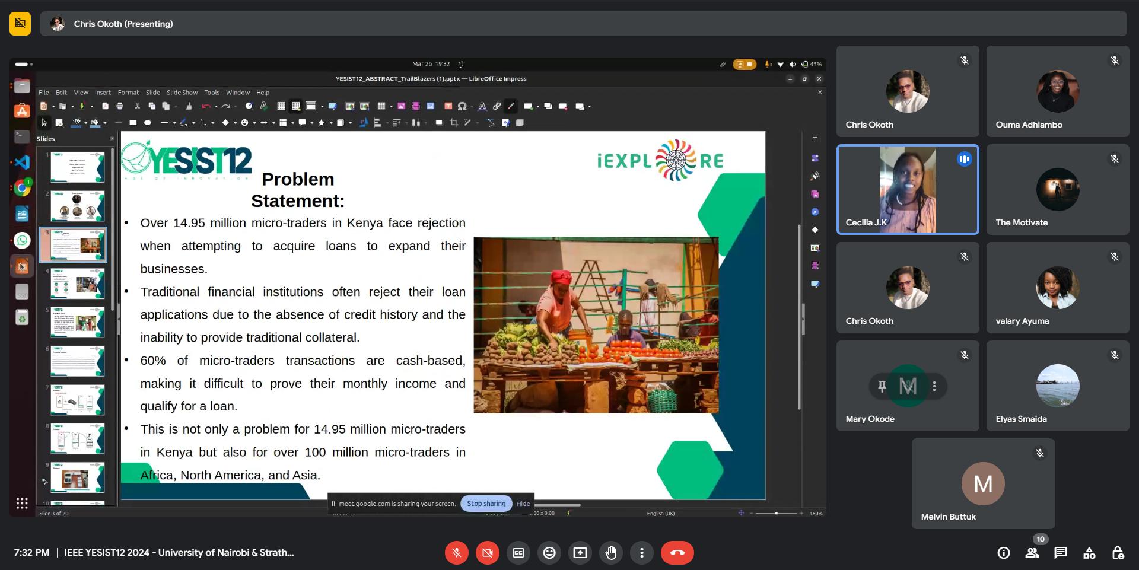Toggle Display Grid in Impress toolbar
Screen dimensions: 1139x570
281,106
